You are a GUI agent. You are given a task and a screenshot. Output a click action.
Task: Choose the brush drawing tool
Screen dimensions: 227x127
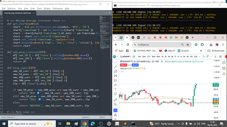pyautogui.click(x=115, y=85)
